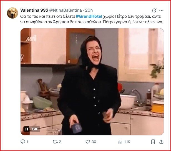Click the retweet count 2
This screenshot has height=151, width=171.
(60, 142)
